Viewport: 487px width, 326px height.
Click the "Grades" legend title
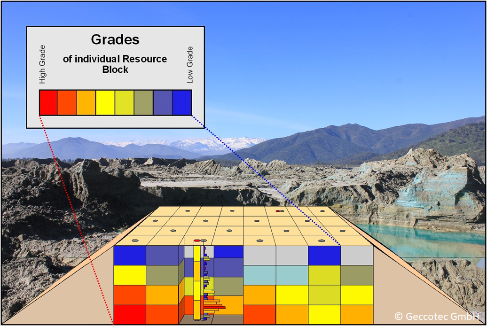(115, 40)
